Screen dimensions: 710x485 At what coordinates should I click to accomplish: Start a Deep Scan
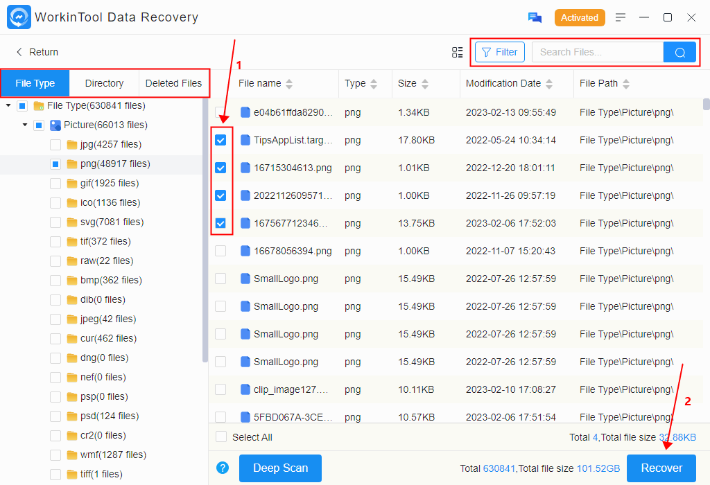pyautogui.click(x=280, y=468)
